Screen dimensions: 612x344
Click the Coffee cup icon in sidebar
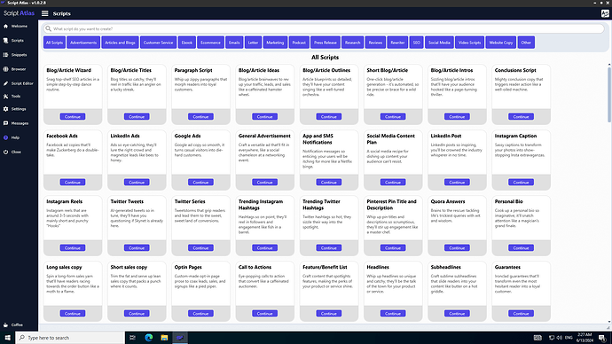[x=5, y=324]
